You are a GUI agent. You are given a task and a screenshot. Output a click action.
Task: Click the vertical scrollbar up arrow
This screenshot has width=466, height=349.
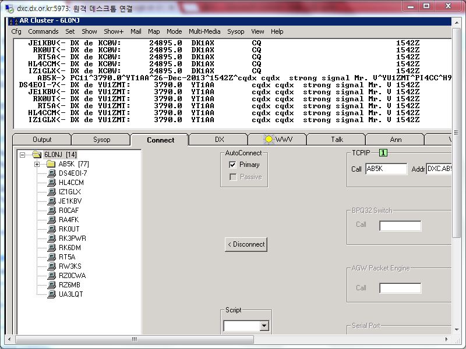coord(456,23)
